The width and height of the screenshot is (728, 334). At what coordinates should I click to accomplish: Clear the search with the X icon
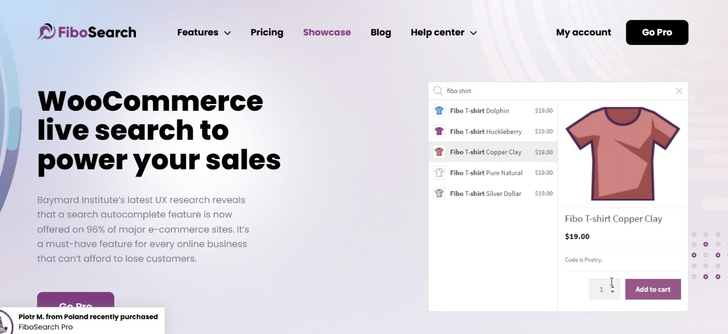(x=679, y=91)
